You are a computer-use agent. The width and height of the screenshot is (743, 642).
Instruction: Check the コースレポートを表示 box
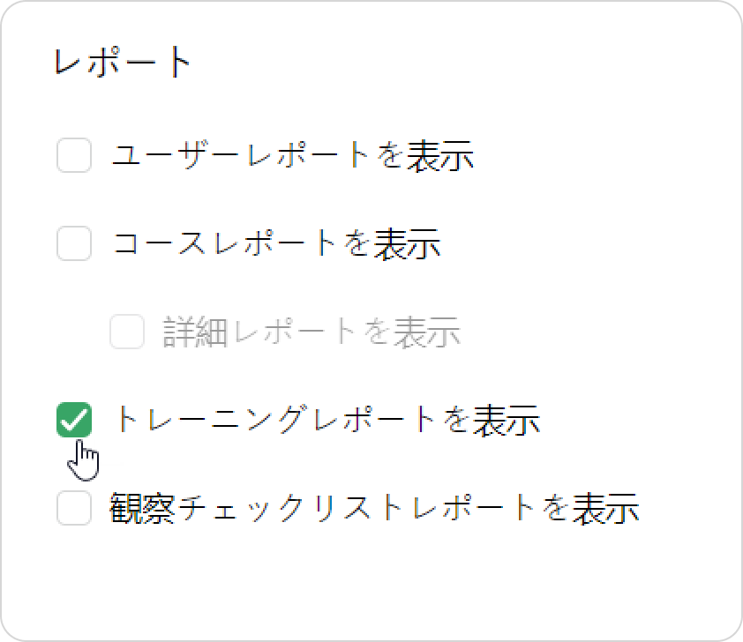coord(74,243)
